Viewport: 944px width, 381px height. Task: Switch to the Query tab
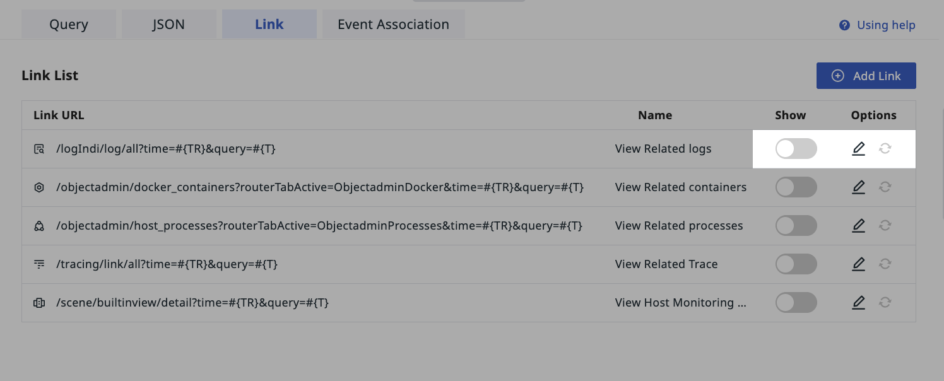[x=69, y=25]
